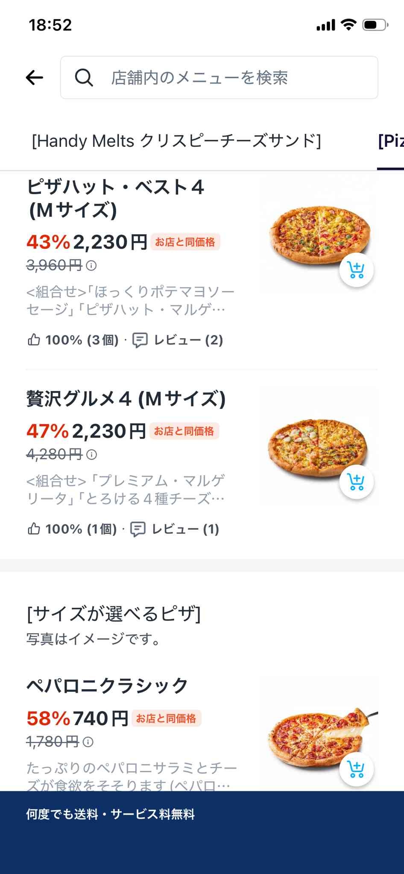Tap thumbs-up icon for 贅沢グルメ4
The height and width of the screenshot is (874, 404).
click(34, 529)
